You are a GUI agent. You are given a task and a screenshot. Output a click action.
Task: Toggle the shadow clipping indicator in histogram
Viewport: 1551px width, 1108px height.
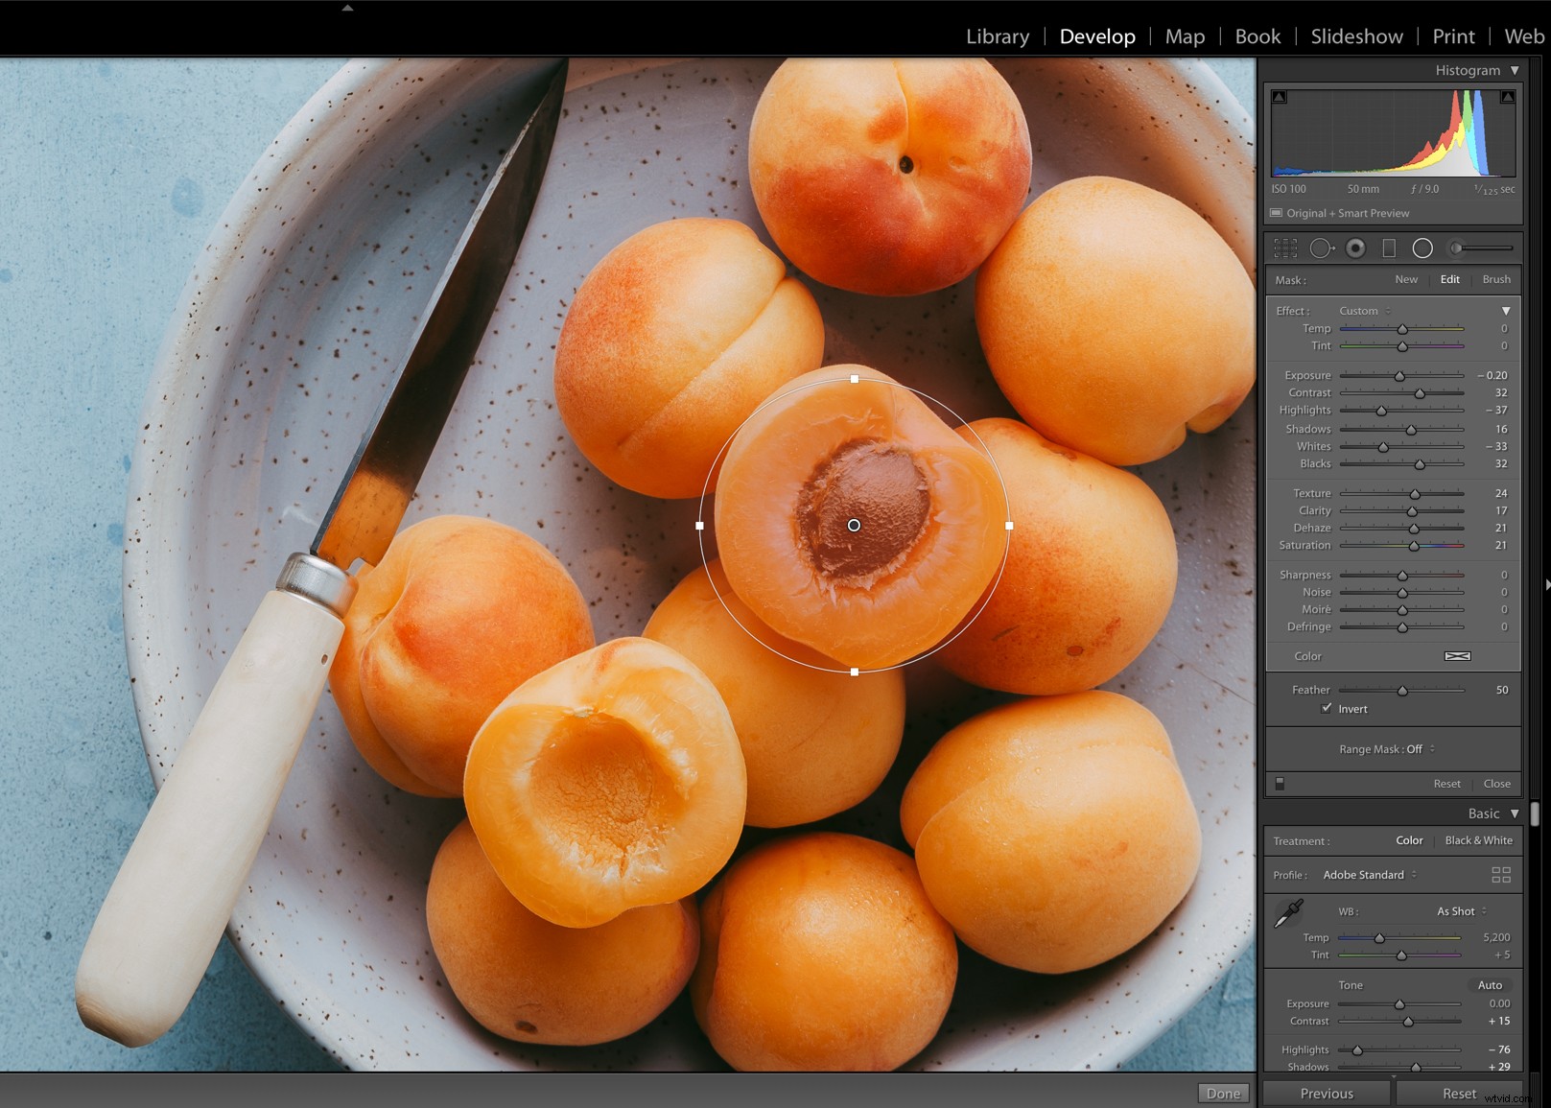(1277, 96)
